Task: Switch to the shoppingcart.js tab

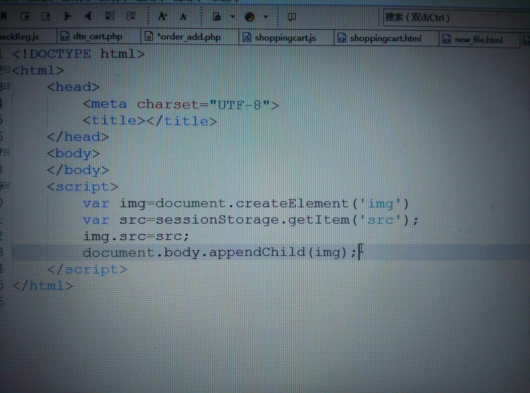Action: pyautogui.click(x=285, y=38)
